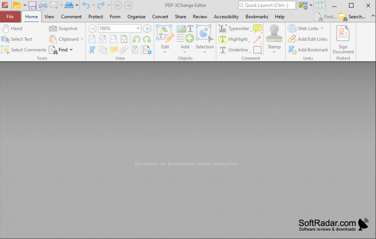Select the Typewriter tool
The image size is (376, 239).
click(x=234, y=29)
